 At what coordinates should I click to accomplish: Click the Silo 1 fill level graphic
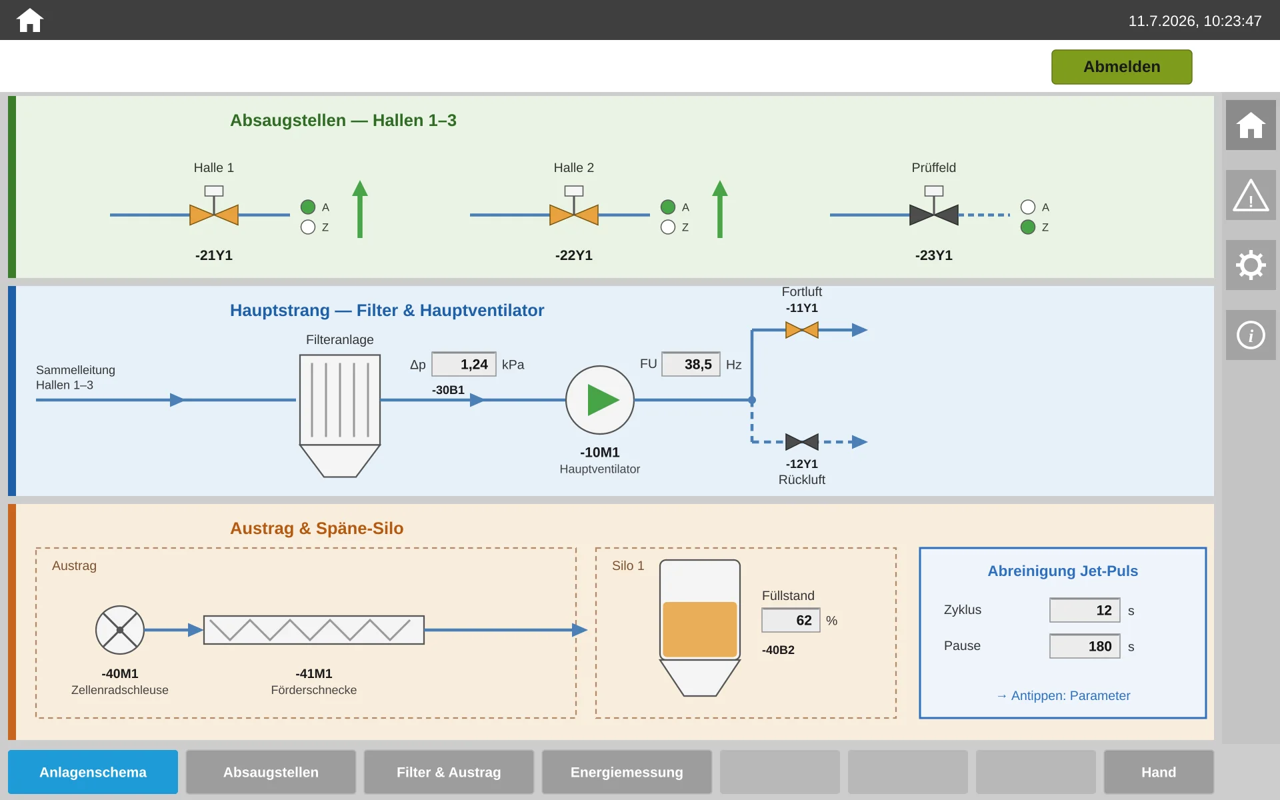[x=700, y=628]
